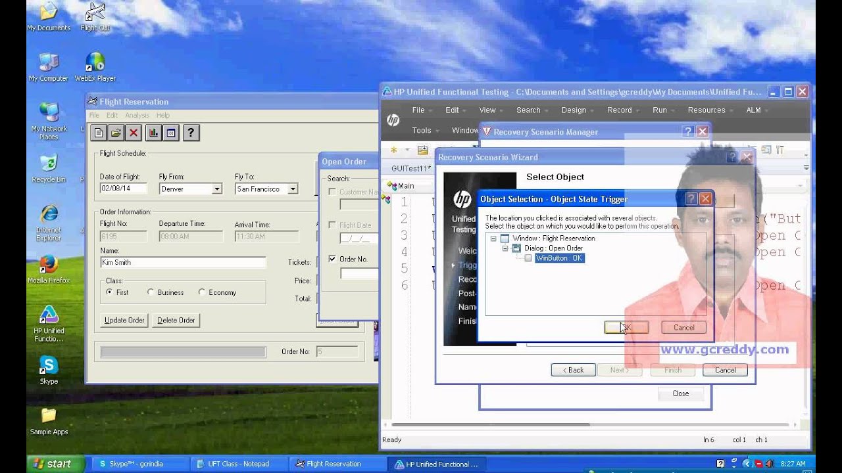
Task: Select Economy class radio button
Action: 202,292
